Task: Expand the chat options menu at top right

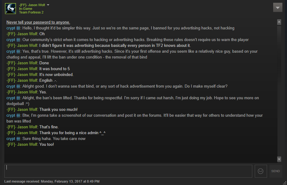Action: (277, 8)
